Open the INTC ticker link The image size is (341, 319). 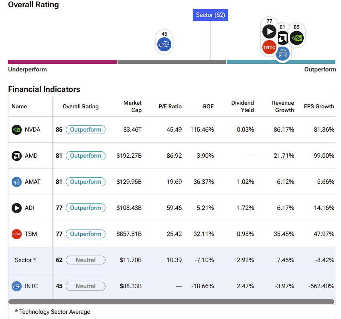pos(31,286)
